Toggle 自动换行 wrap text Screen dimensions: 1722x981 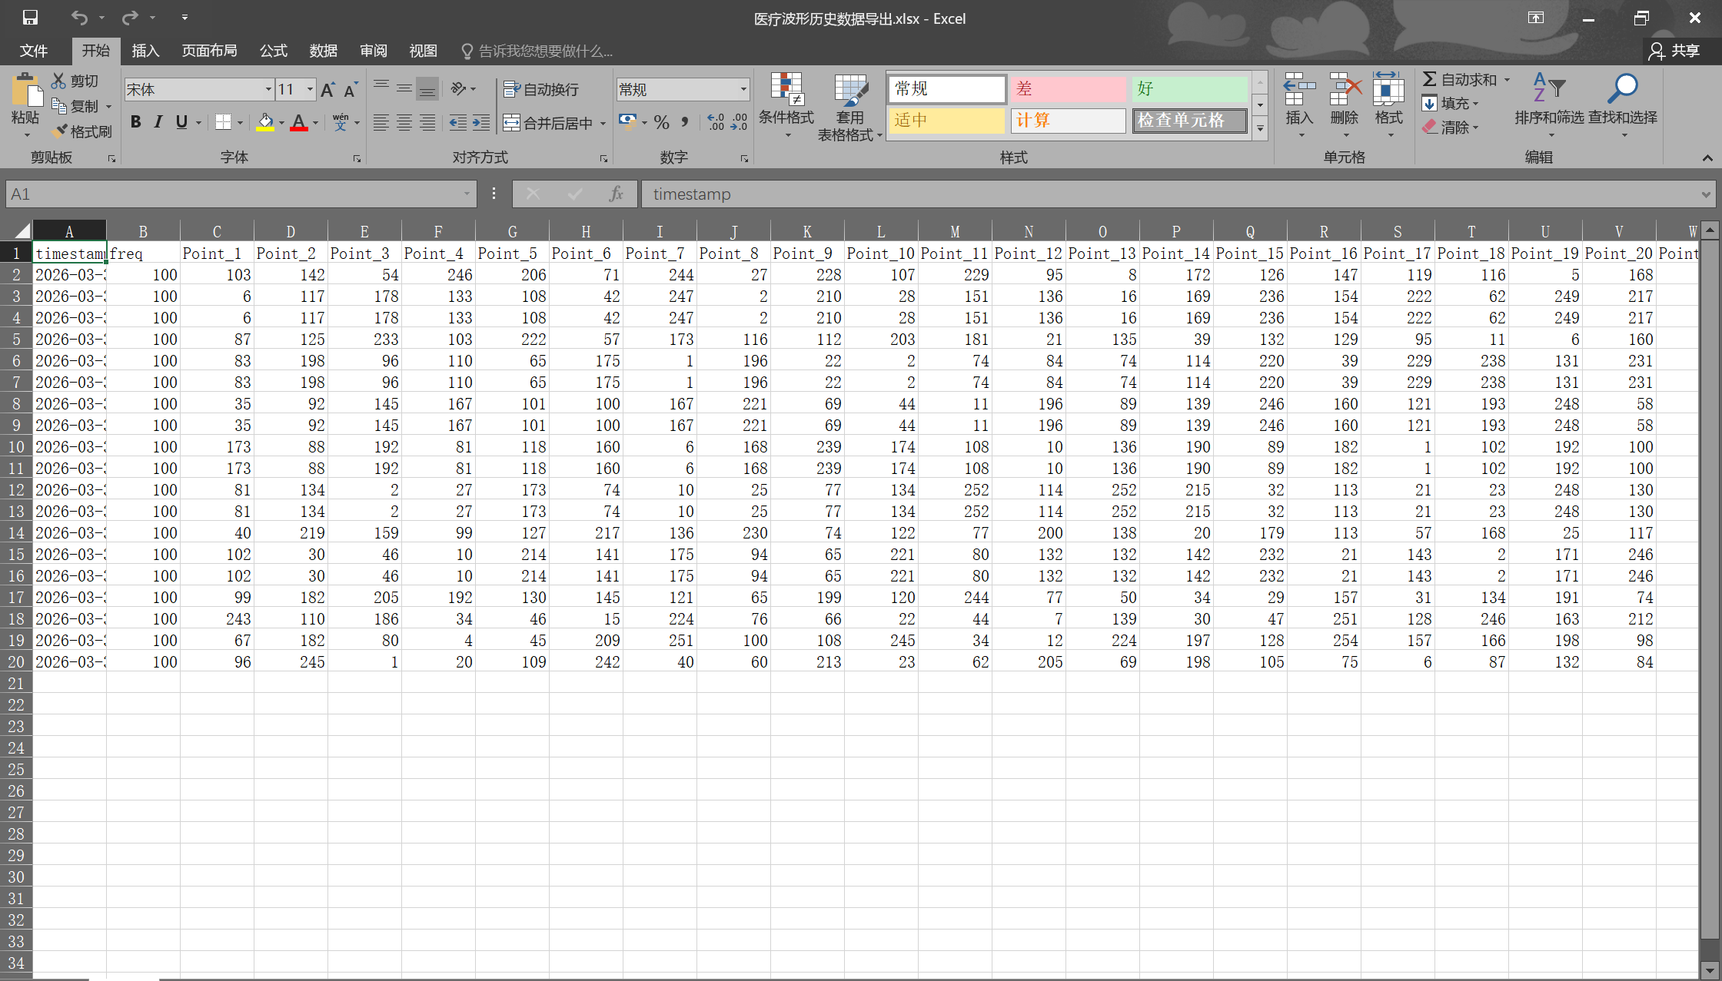point(541,90)
